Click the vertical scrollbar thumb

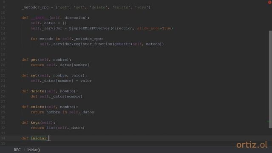coord(270,79)
